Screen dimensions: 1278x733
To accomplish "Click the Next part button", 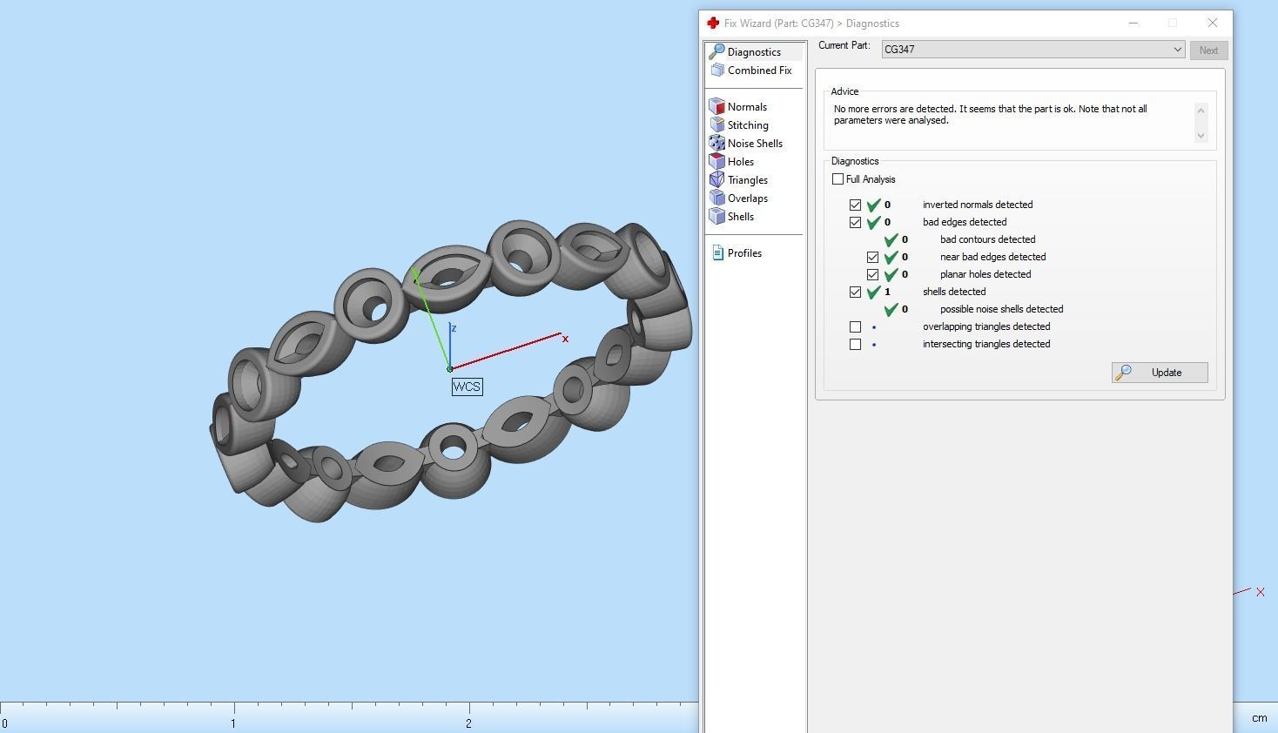I will 1208,50.
